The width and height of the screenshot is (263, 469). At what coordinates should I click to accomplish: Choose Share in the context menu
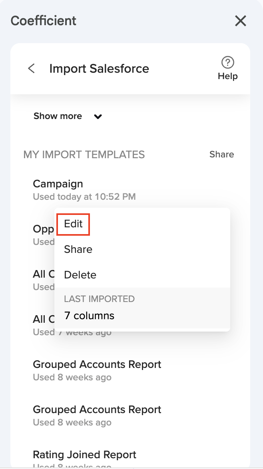[78, 249]
